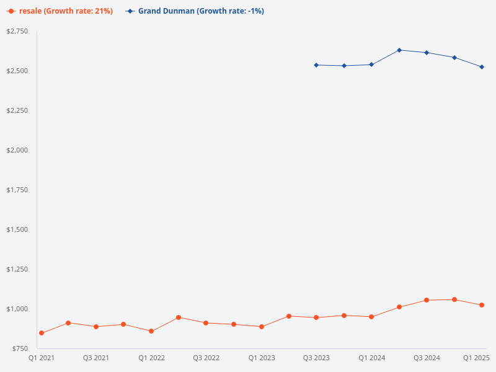496x372 pixels.
Task: Select the resale point at Q1 2023
Action: pyautogui.click(x=262, y=327)
